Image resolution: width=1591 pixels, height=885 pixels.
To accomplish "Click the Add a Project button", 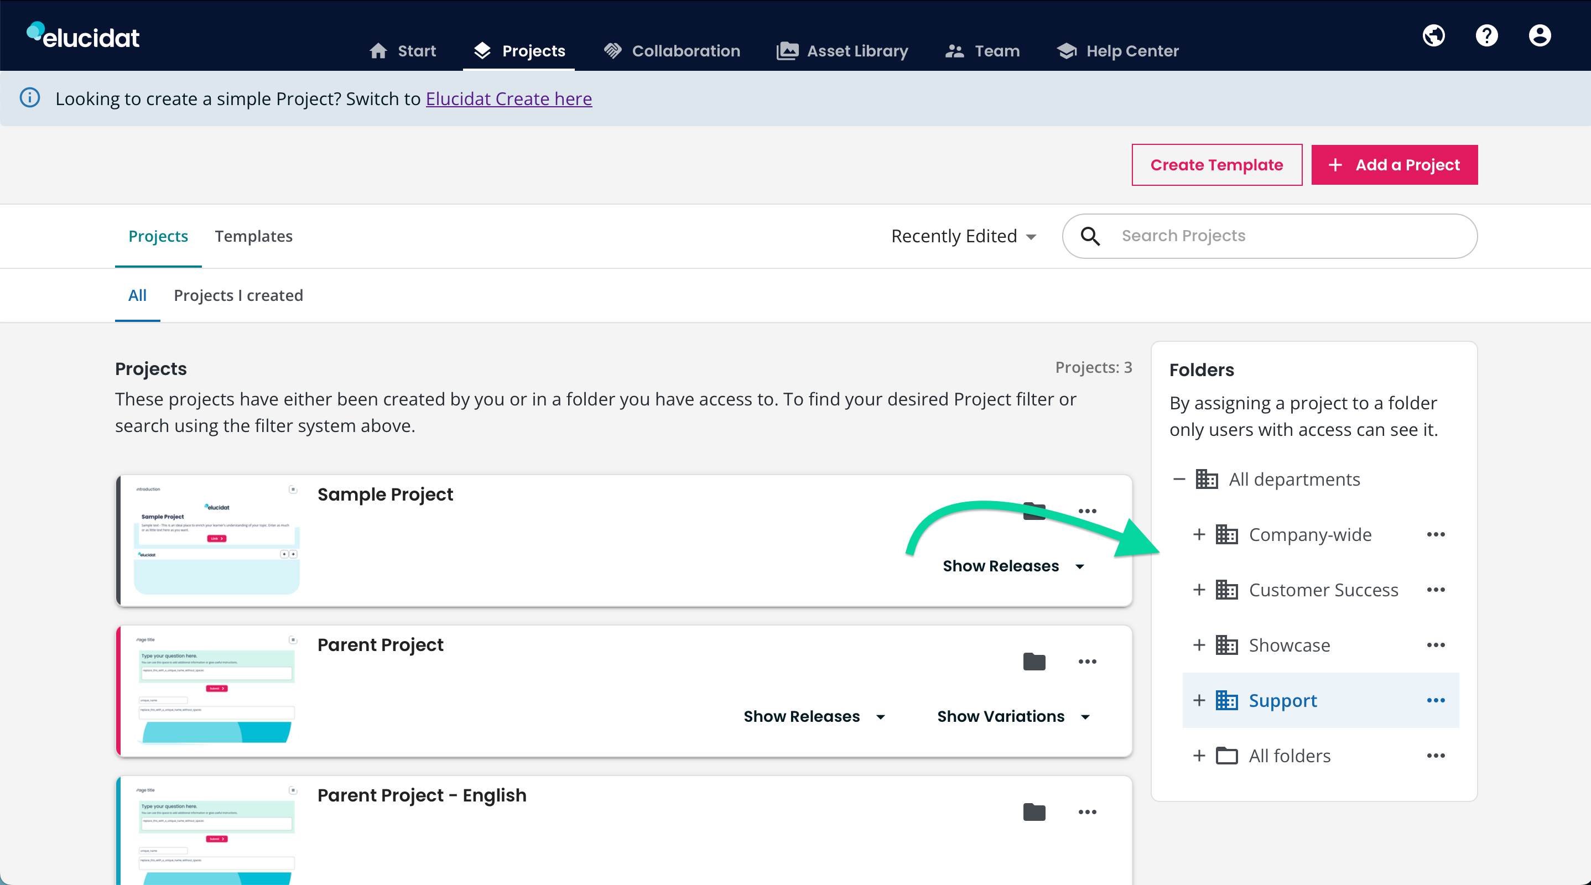I will (x=1395, y=165).
